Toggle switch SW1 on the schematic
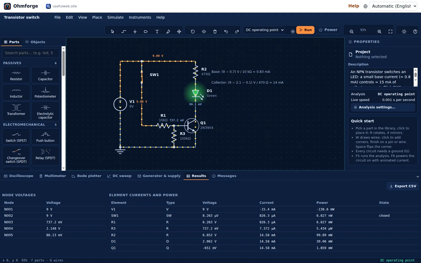This screenshot has width=421, height=263. 142,77
